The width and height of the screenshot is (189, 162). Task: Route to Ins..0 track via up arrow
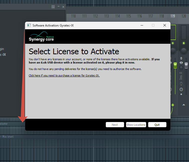coord(184,105)
